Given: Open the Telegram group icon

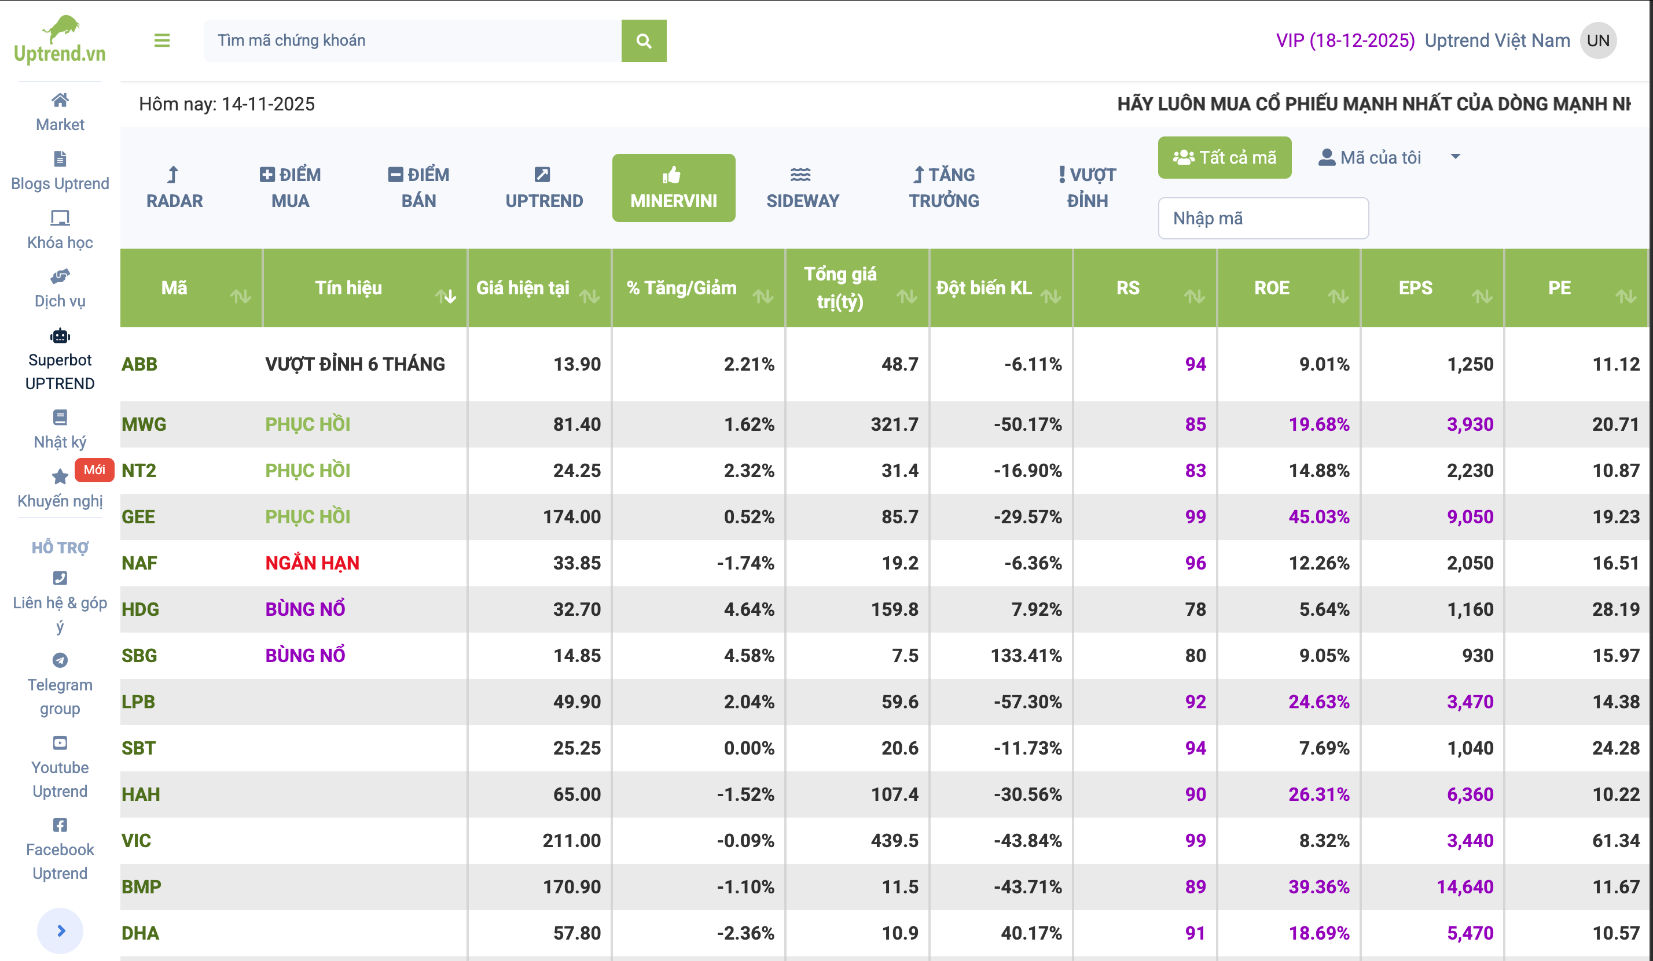Looking at the screenshot, I should [x=60, y=660].
